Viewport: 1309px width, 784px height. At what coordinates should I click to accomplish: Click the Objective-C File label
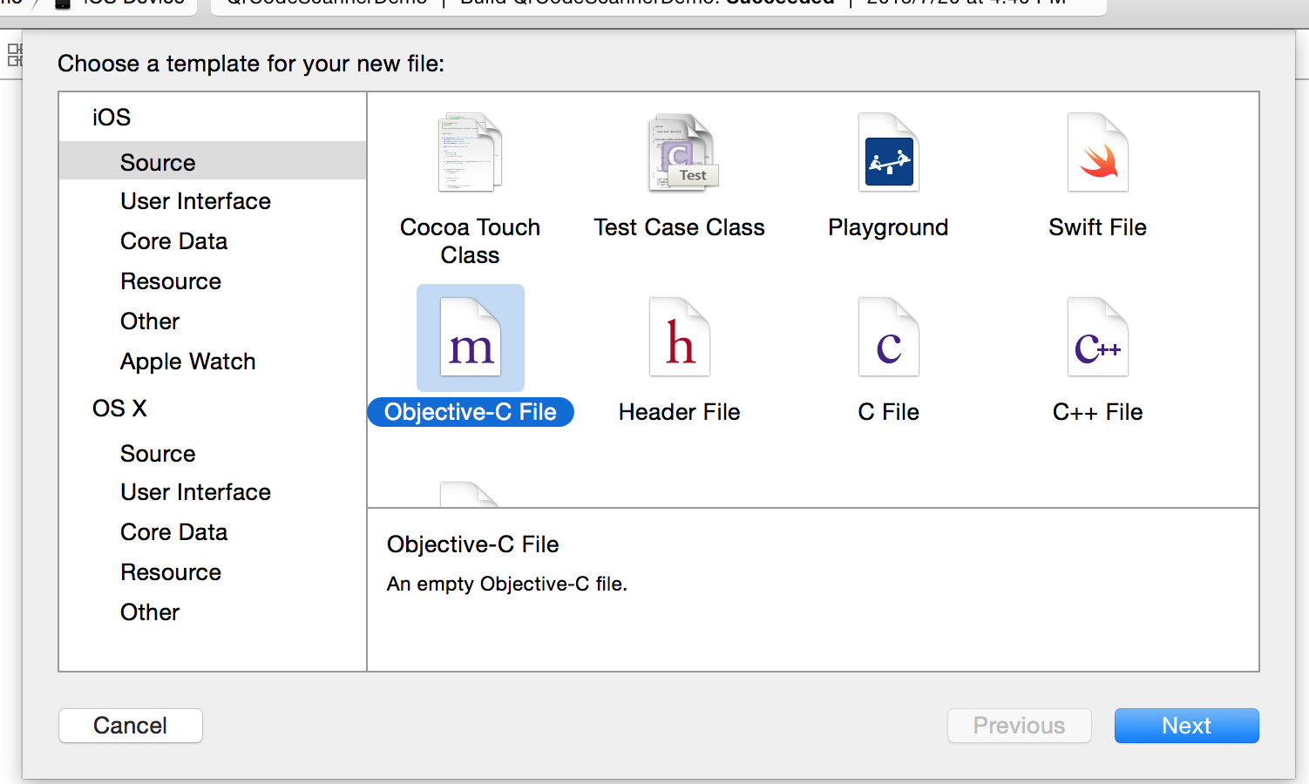[471, 412]
